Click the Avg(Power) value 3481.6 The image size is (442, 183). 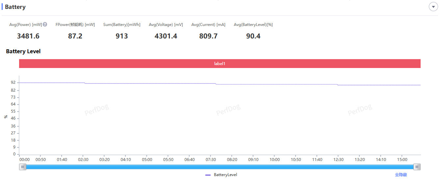(x=28, y=36)
